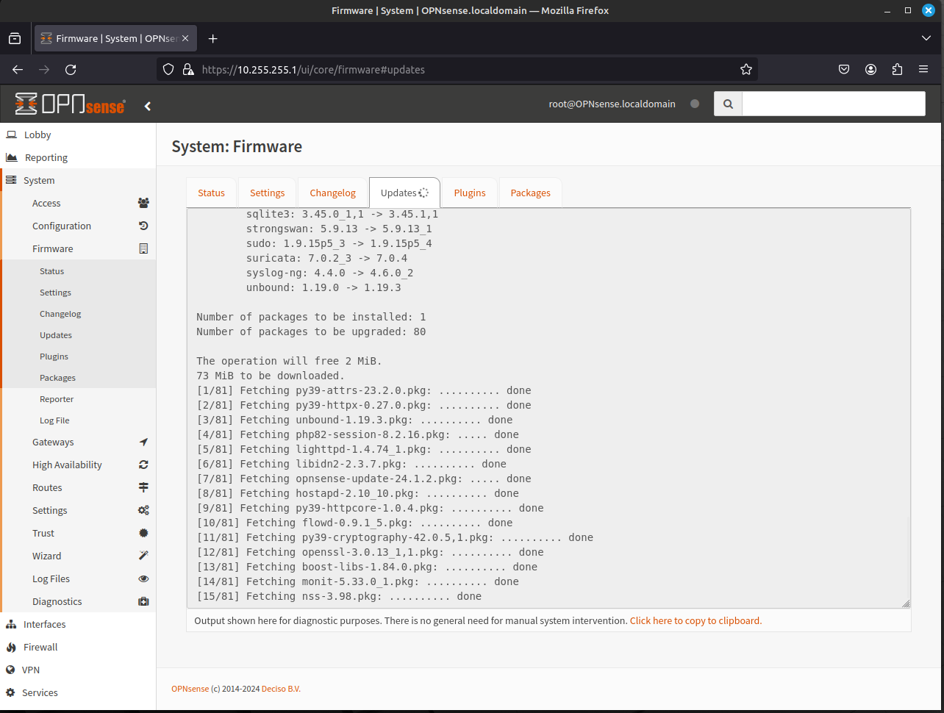Open Firefox extensions puzzle icon
Screen dimensions: 944x713
[x=897, y=69]
